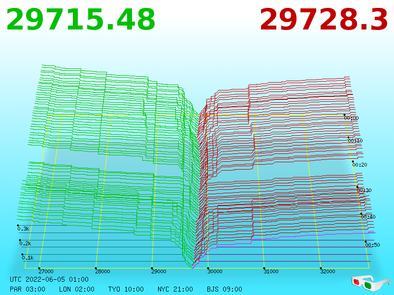Click the 29000 price axis label
The height and width of the screenshot is (295, 394).
[x=159, y=271]
